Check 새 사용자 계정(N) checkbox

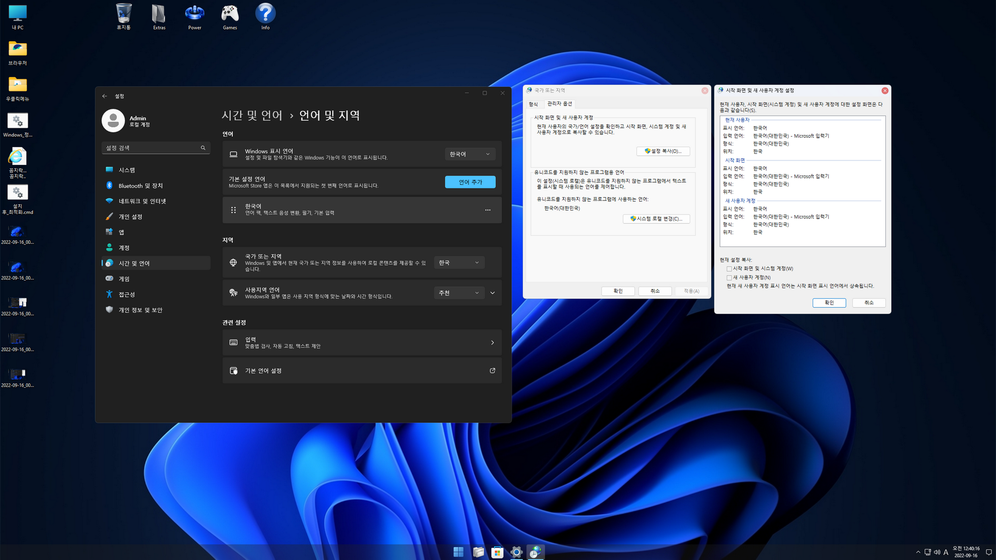[x=729, y=278]
